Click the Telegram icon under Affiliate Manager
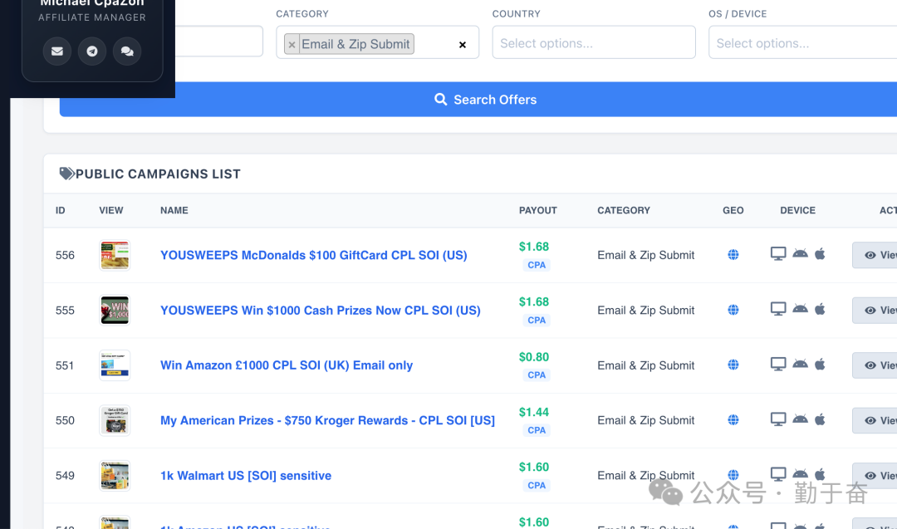Viewport: 897px width, 529px height. point(92,51)
